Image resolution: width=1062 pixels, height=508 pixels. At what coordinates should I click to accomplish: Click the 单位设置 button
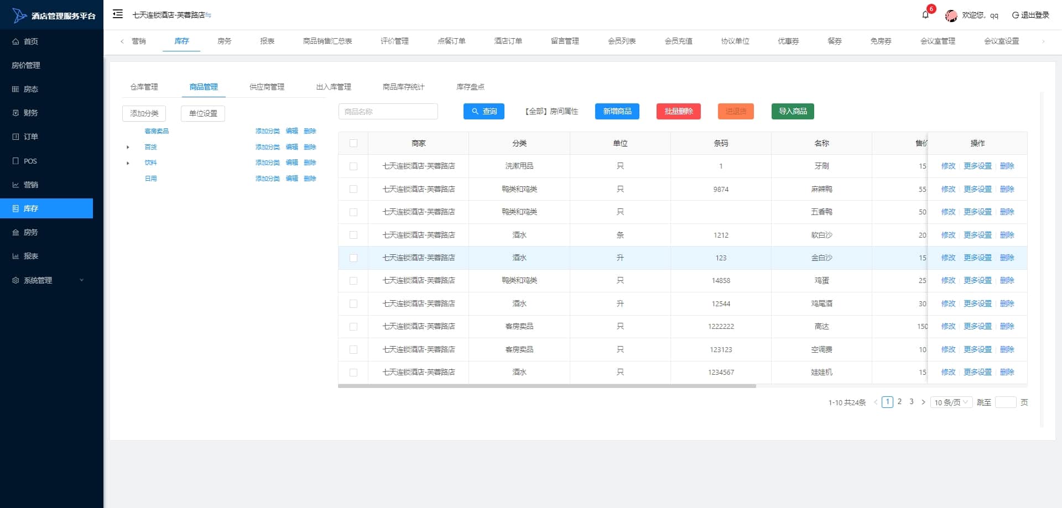203,113
